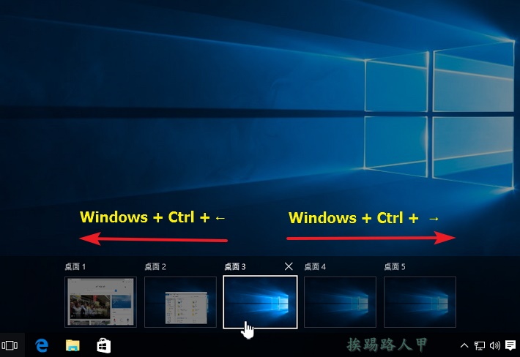Open Microsoft Edge from the taskbar
This screenshot has height=357, width=520.
pos(42,345)
